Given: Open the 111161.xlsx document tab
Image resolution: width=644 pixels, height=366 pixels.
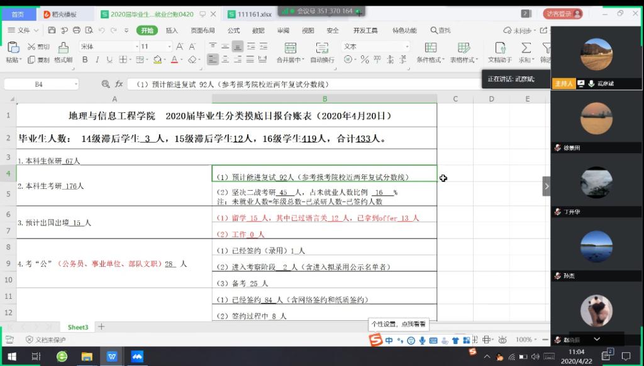Looking at the screenshot, I should [x=255, y=14].
